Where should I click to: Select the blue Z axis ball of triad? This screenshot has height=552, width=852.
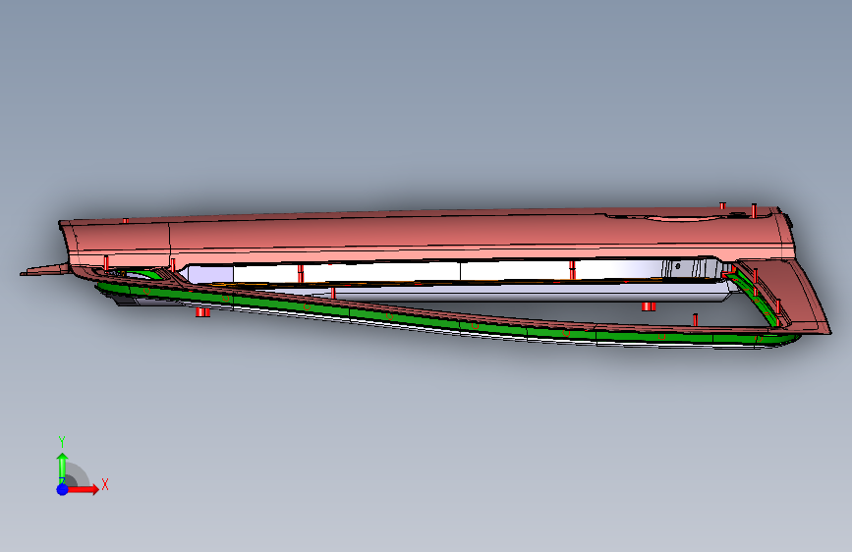[x=63, y=489]
